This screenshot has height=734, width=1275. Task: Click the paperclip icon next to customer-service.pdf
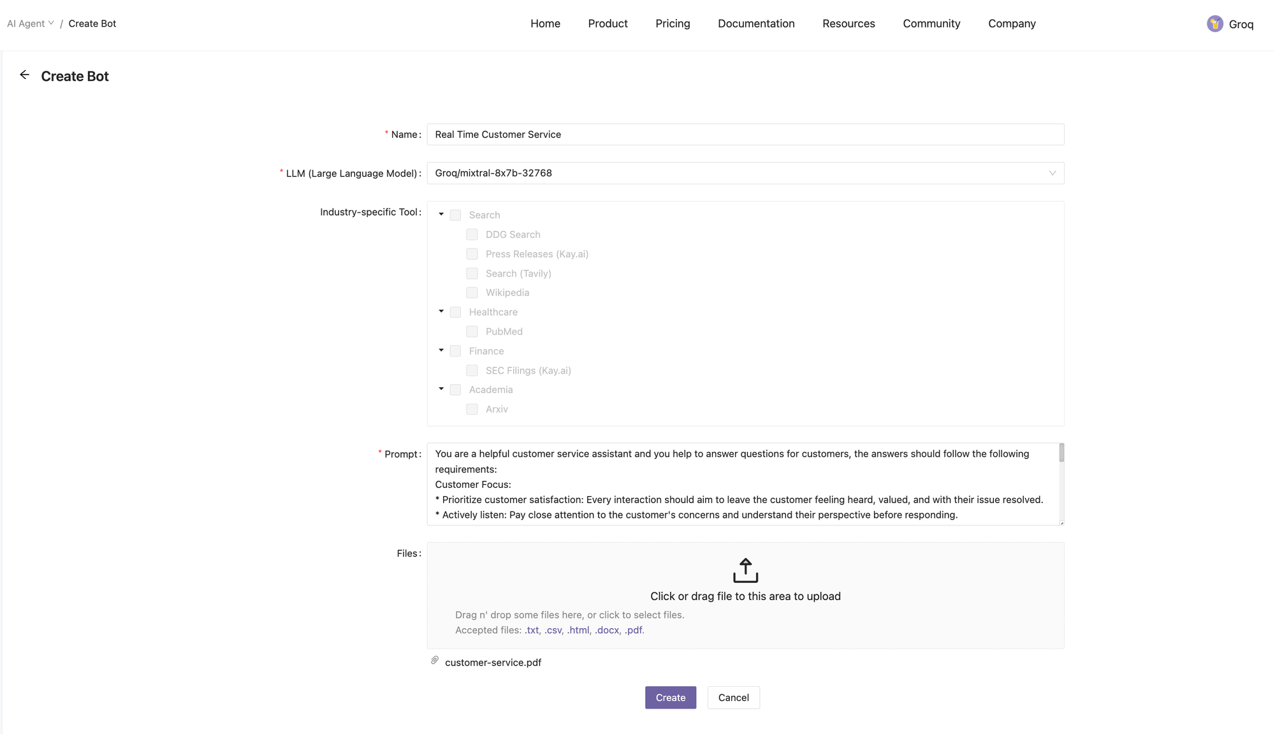click(x=435, y=661)
